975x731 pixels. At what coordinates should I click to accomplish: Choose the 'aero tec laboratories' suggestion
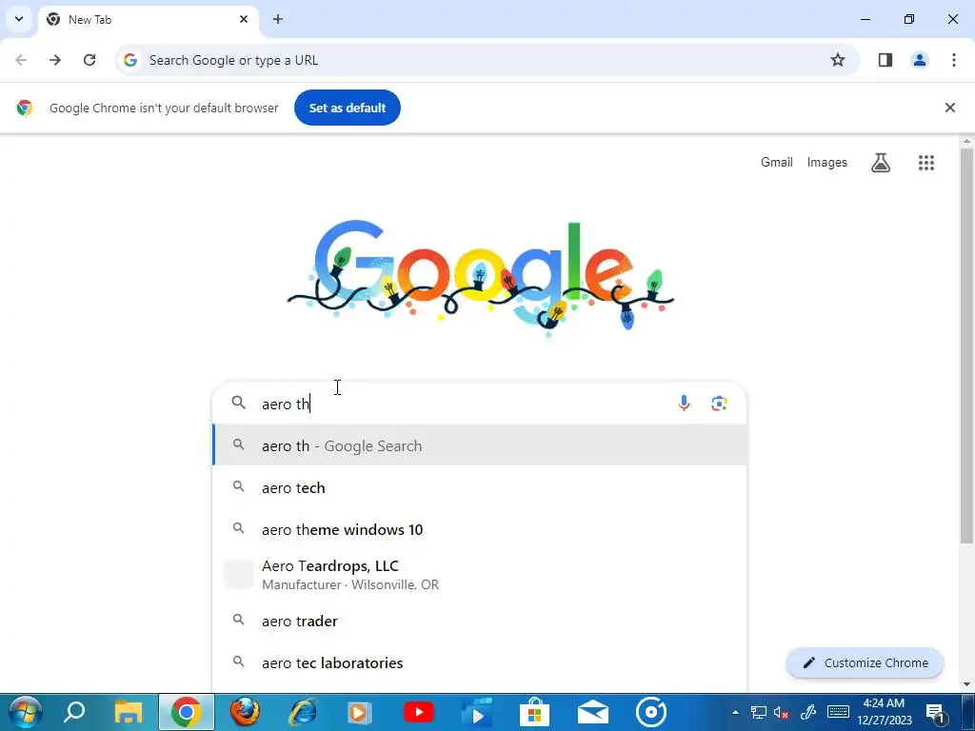pos(480,662)
